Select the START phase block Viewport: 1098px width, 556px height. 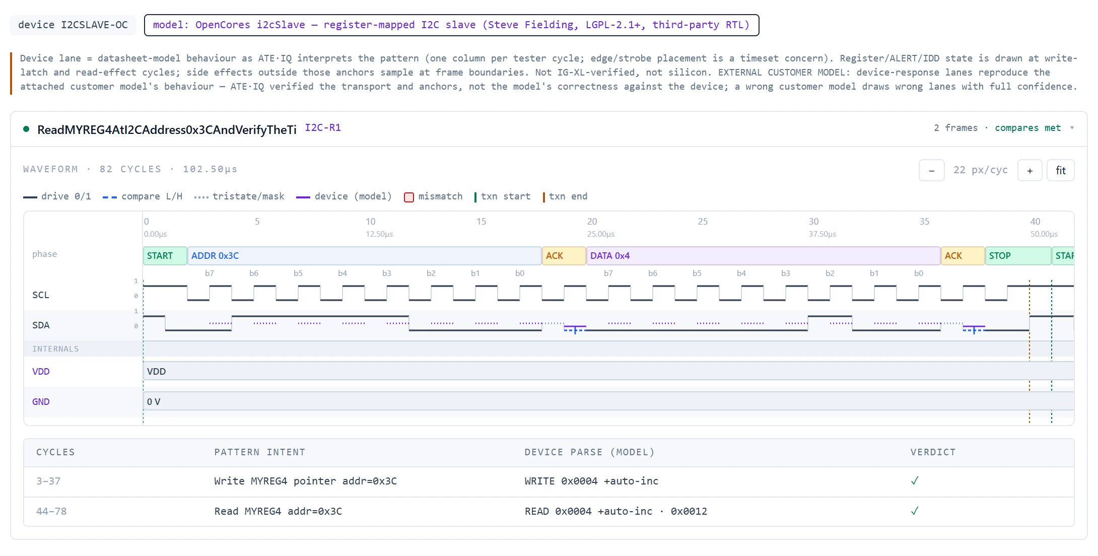(165, 255)
